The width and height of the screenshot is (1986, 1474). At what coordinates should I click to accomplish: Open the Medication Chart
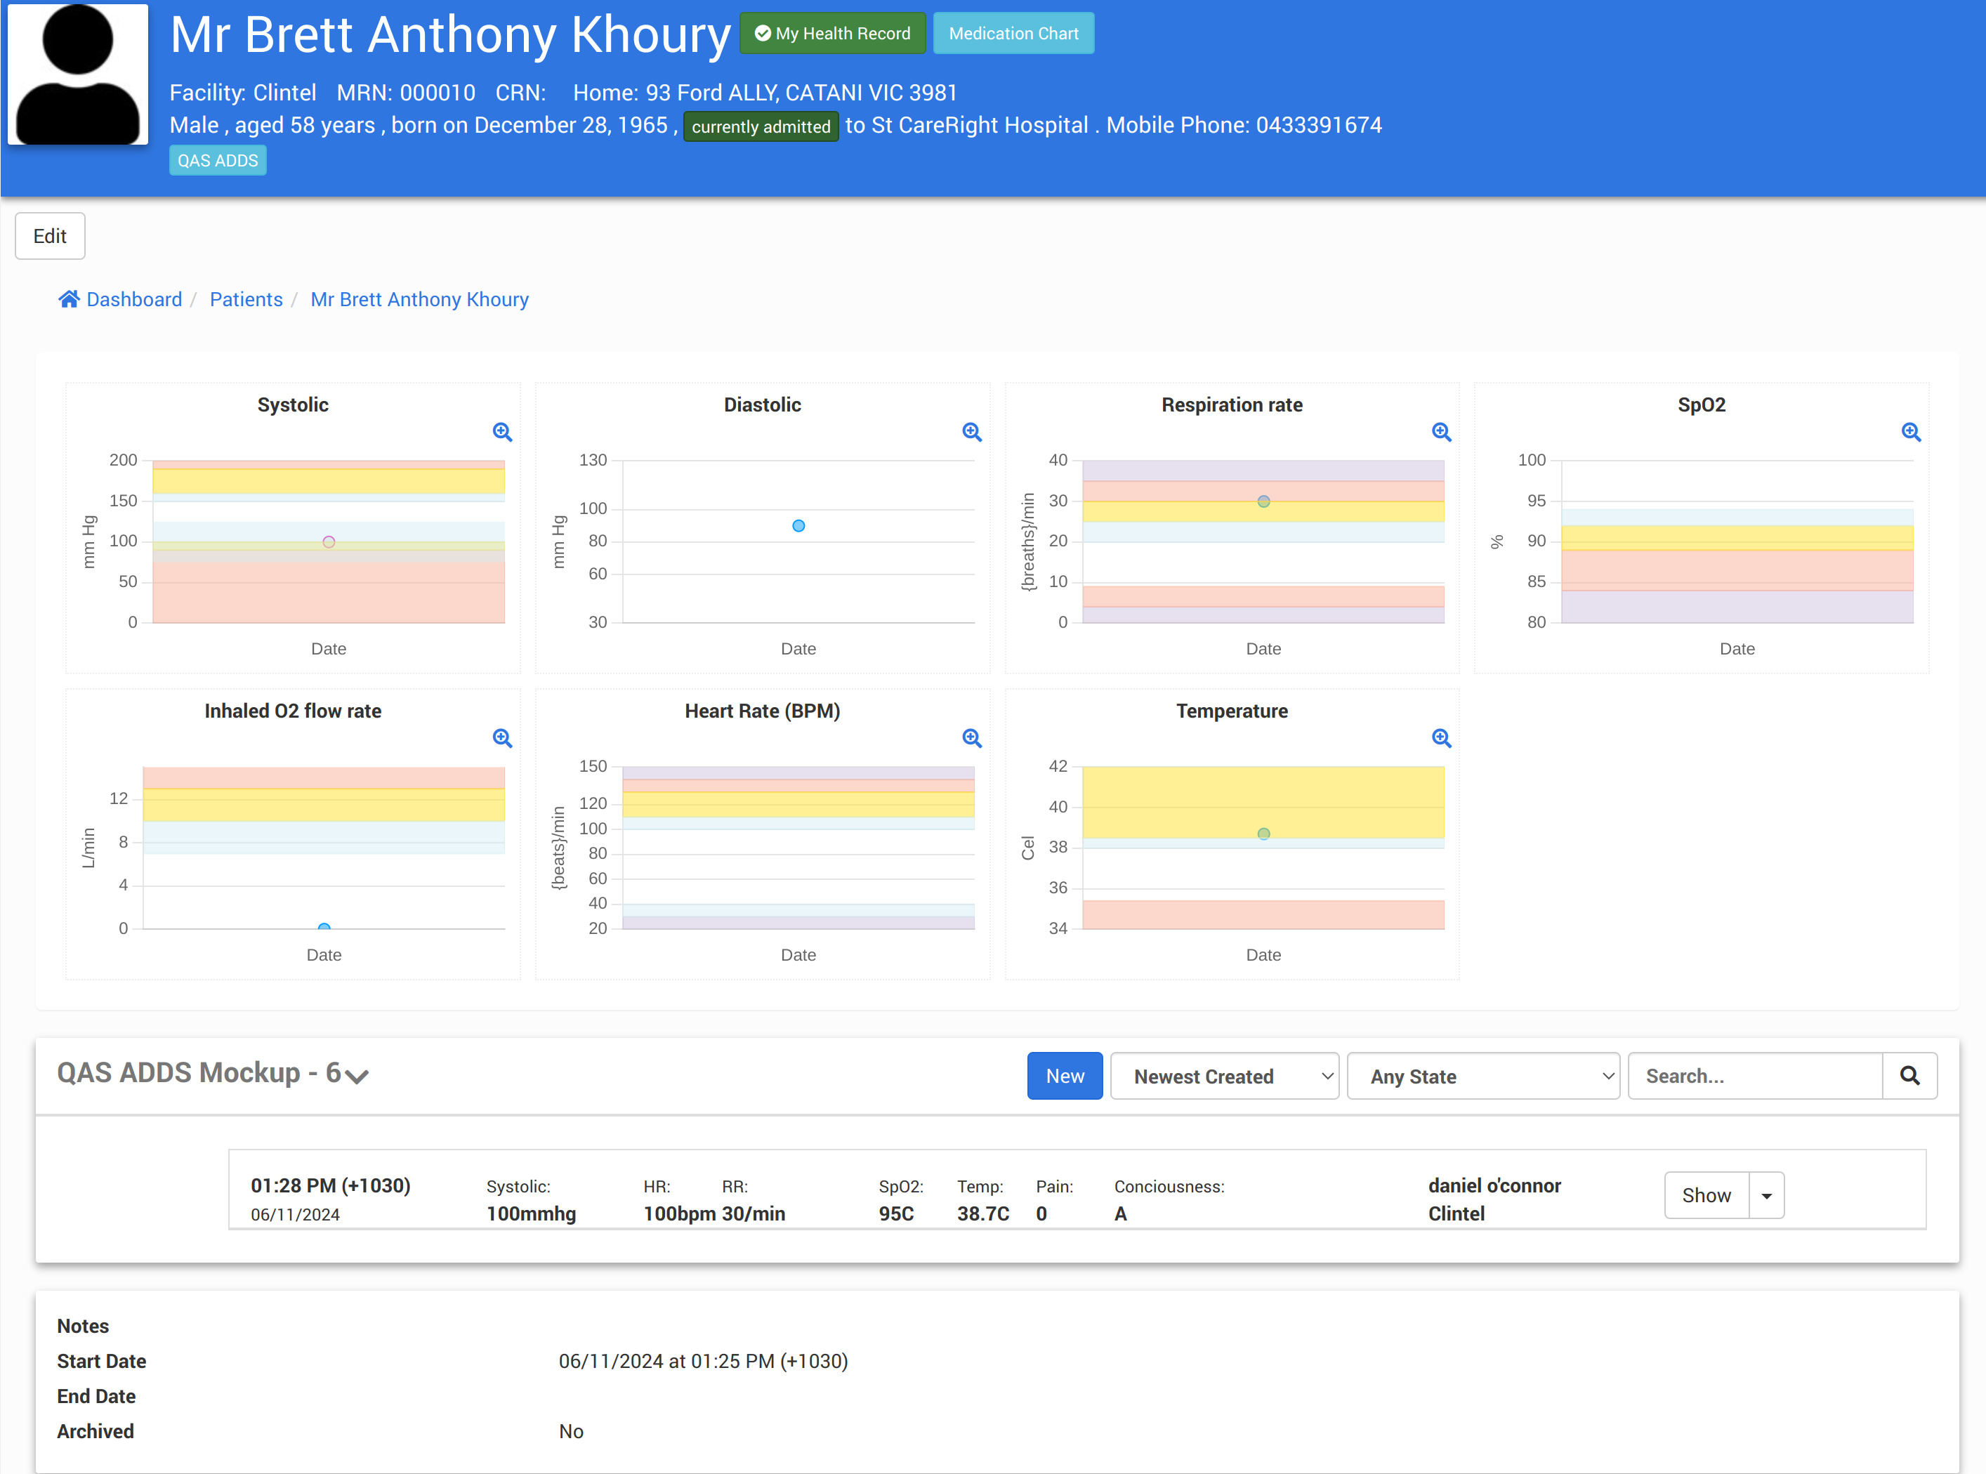pyautogui.click(x=1013, y=33)
